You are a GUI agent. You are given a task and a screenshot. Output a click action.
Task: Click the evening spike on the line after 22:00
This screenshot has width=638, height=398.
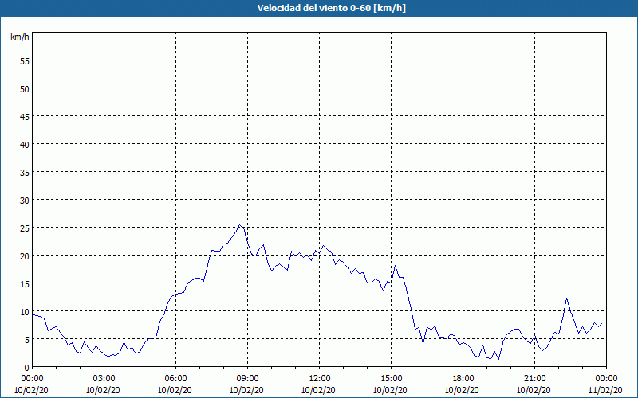[566, 298]
